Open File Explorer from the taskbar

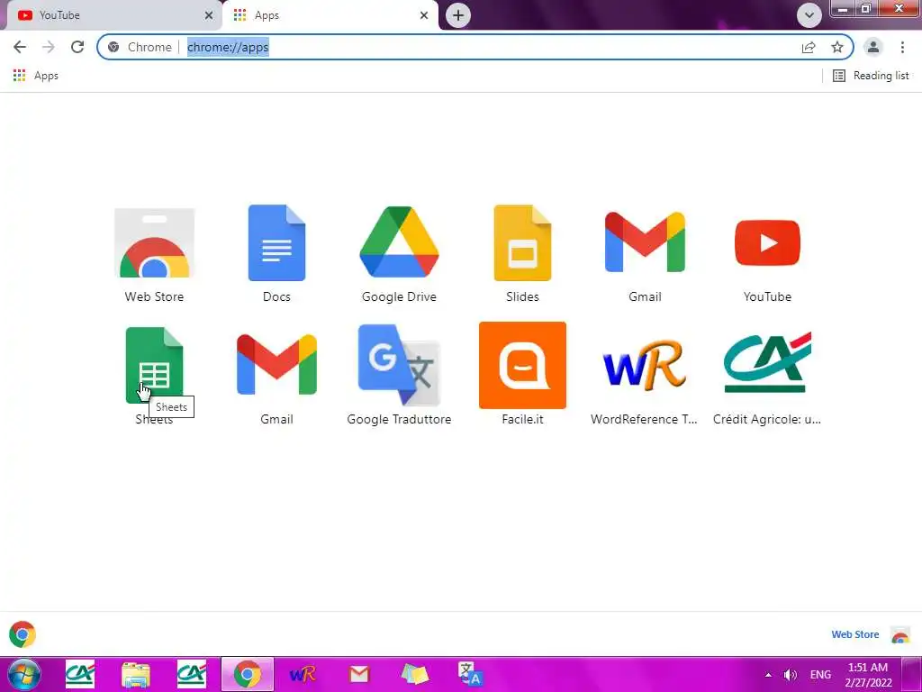(136, 674)
